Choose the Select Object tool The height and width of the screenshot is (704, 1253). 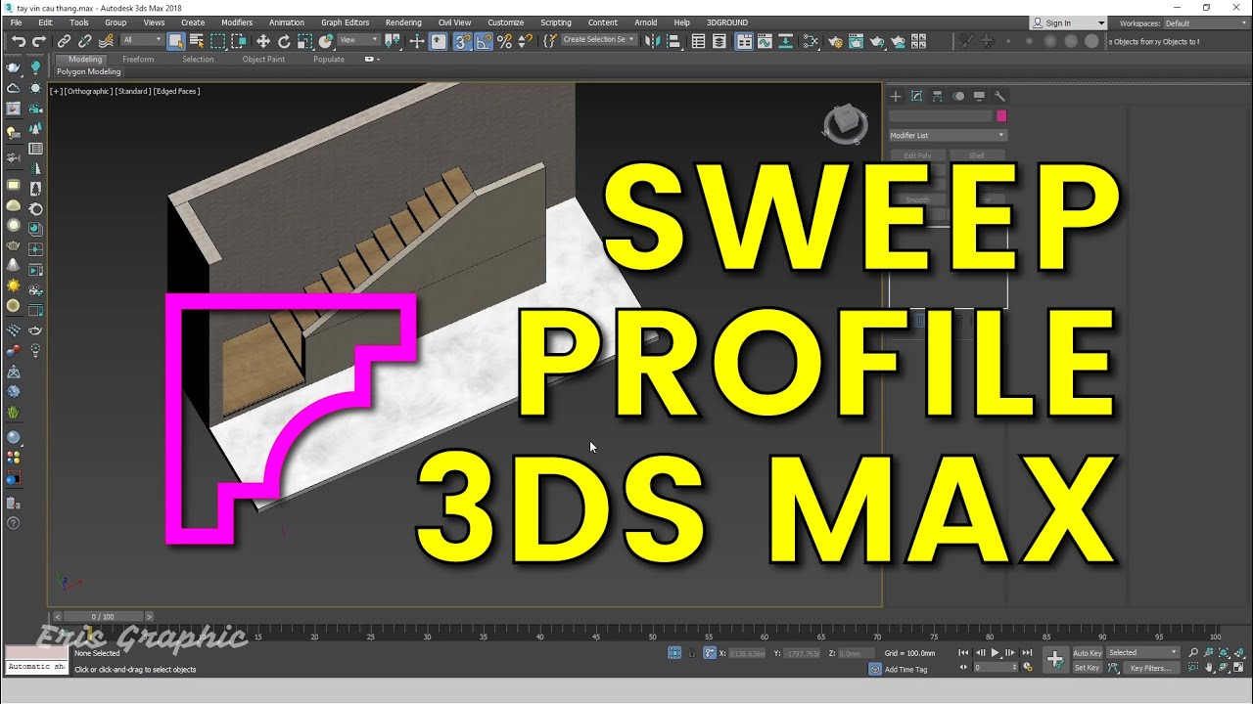click(x=175, y=41)
